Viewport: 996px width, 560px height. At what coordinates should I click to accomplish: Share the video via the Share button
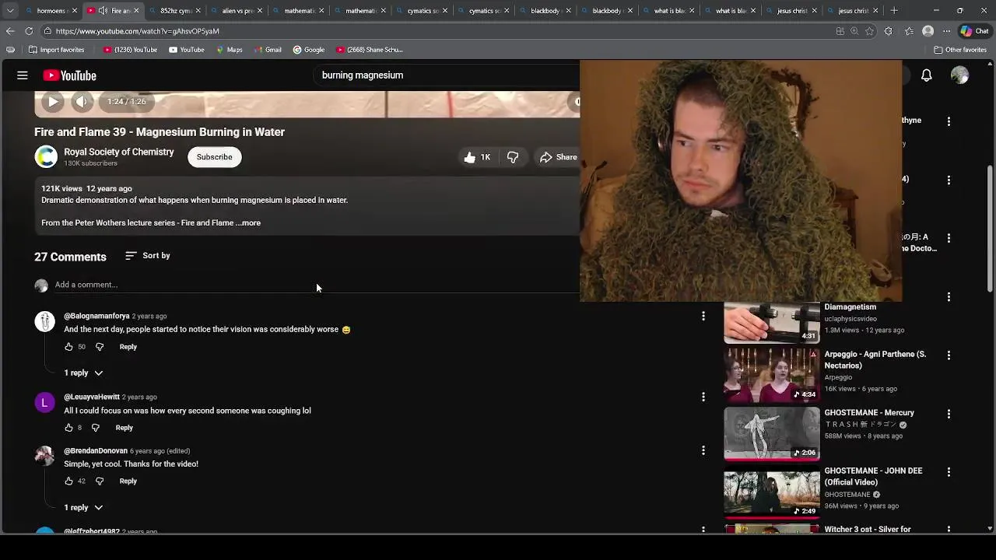tap(559, 157)
